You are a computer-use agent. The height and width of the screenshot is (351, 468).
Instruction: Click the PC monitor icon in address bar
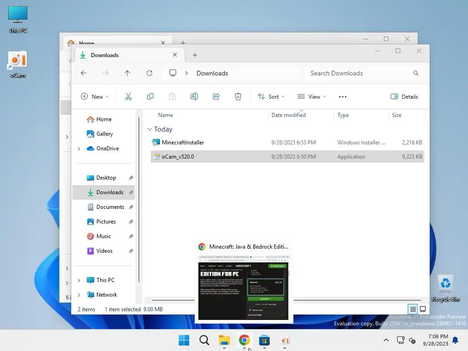(172, 73)
